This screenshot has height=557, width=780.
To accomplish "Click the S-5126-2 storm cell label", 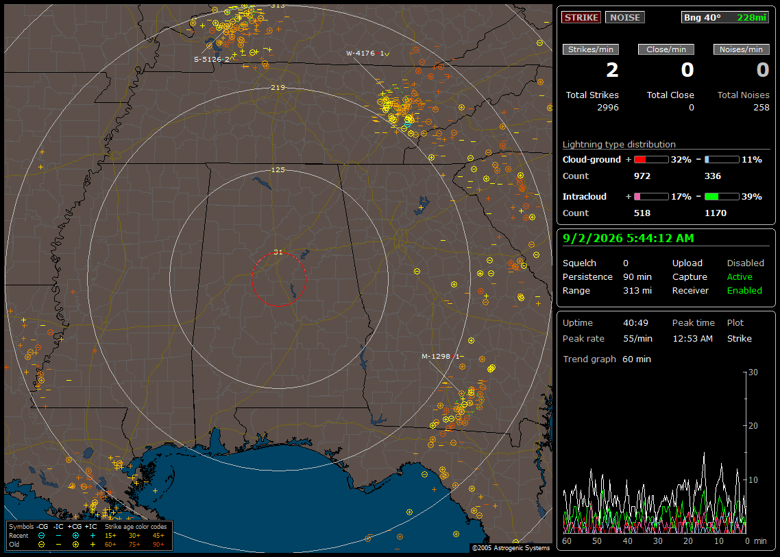I will [x=212, y=59].
